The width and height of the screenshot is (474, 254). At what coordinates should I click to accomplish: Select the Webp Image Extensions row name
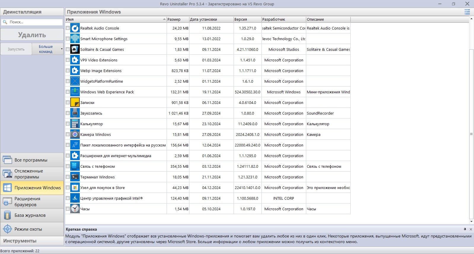101,71
